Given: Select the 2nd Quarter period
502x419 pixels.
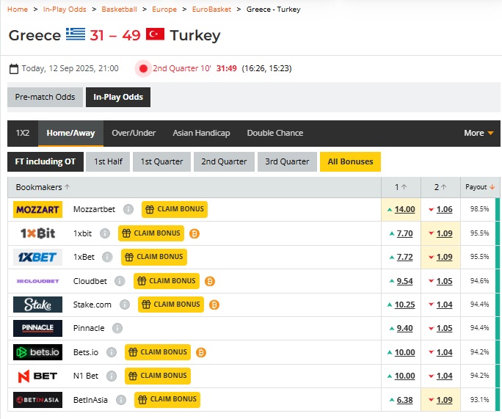Looking at the screenshot, I should click(224, 161).
